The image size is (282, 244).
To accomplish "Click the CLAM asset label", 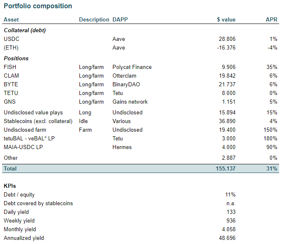I will tap(11, 76).
